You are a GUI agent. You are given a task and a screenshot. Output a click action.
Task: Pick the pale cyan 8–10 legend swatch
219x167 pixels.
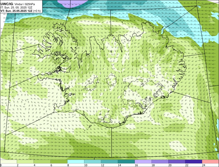pos(76,162)
